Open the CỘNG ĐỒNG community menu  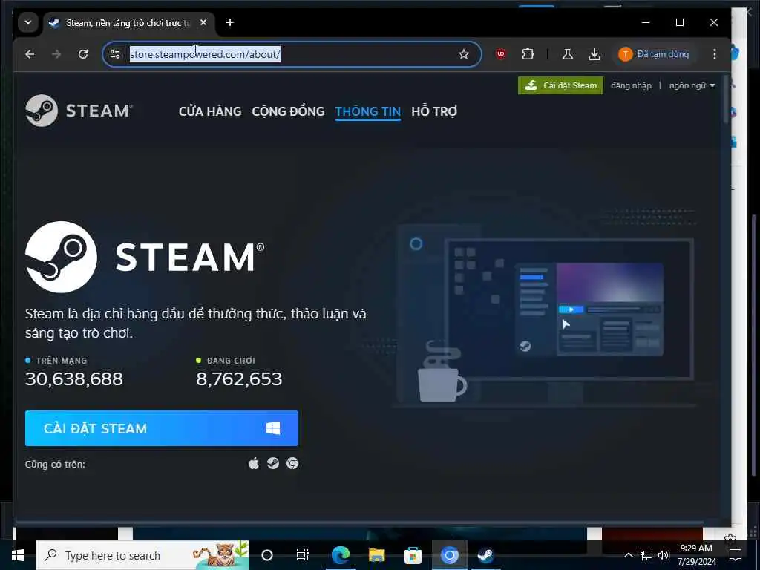click(289, 111)
